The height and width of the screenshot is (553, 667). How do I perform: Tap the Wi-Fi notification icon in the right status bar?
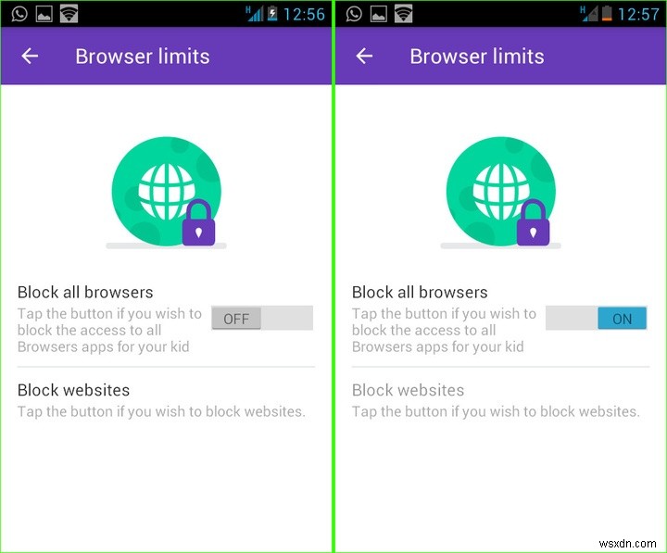[x=403, y=14]
